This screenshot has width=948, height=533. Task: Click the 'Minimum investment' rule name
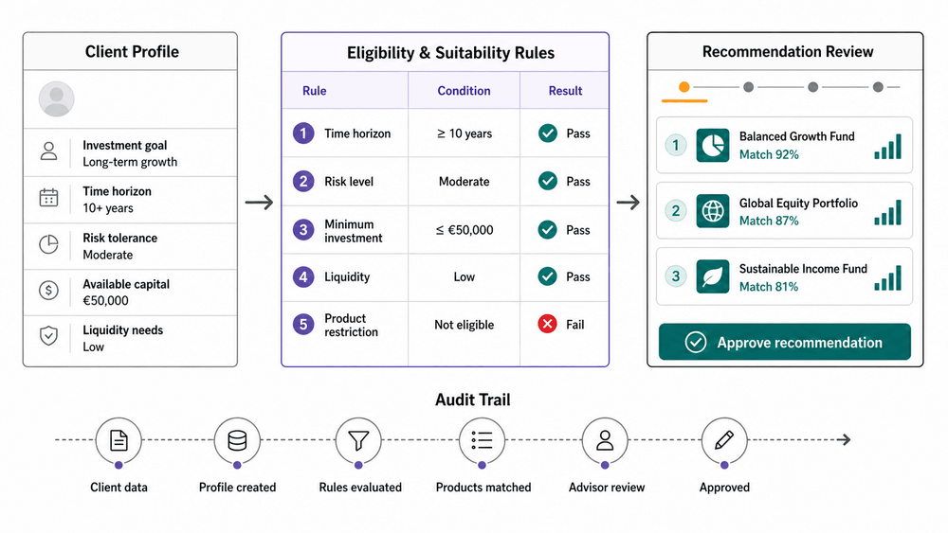353,231
